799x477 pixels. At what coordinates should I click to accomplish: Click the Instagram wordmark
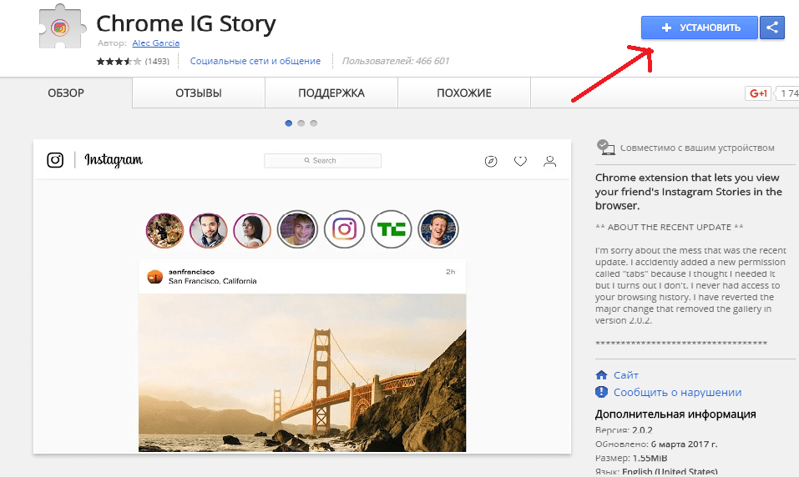click(114, 160)
